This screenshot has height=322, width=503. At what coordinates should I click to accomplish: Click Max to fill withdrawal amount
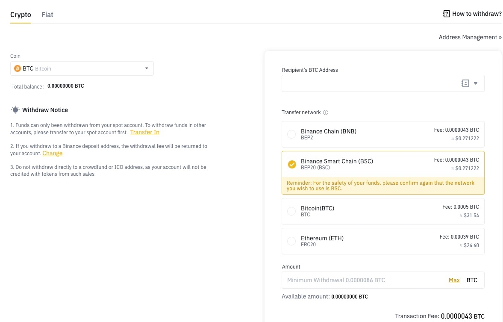click(454, 280)
